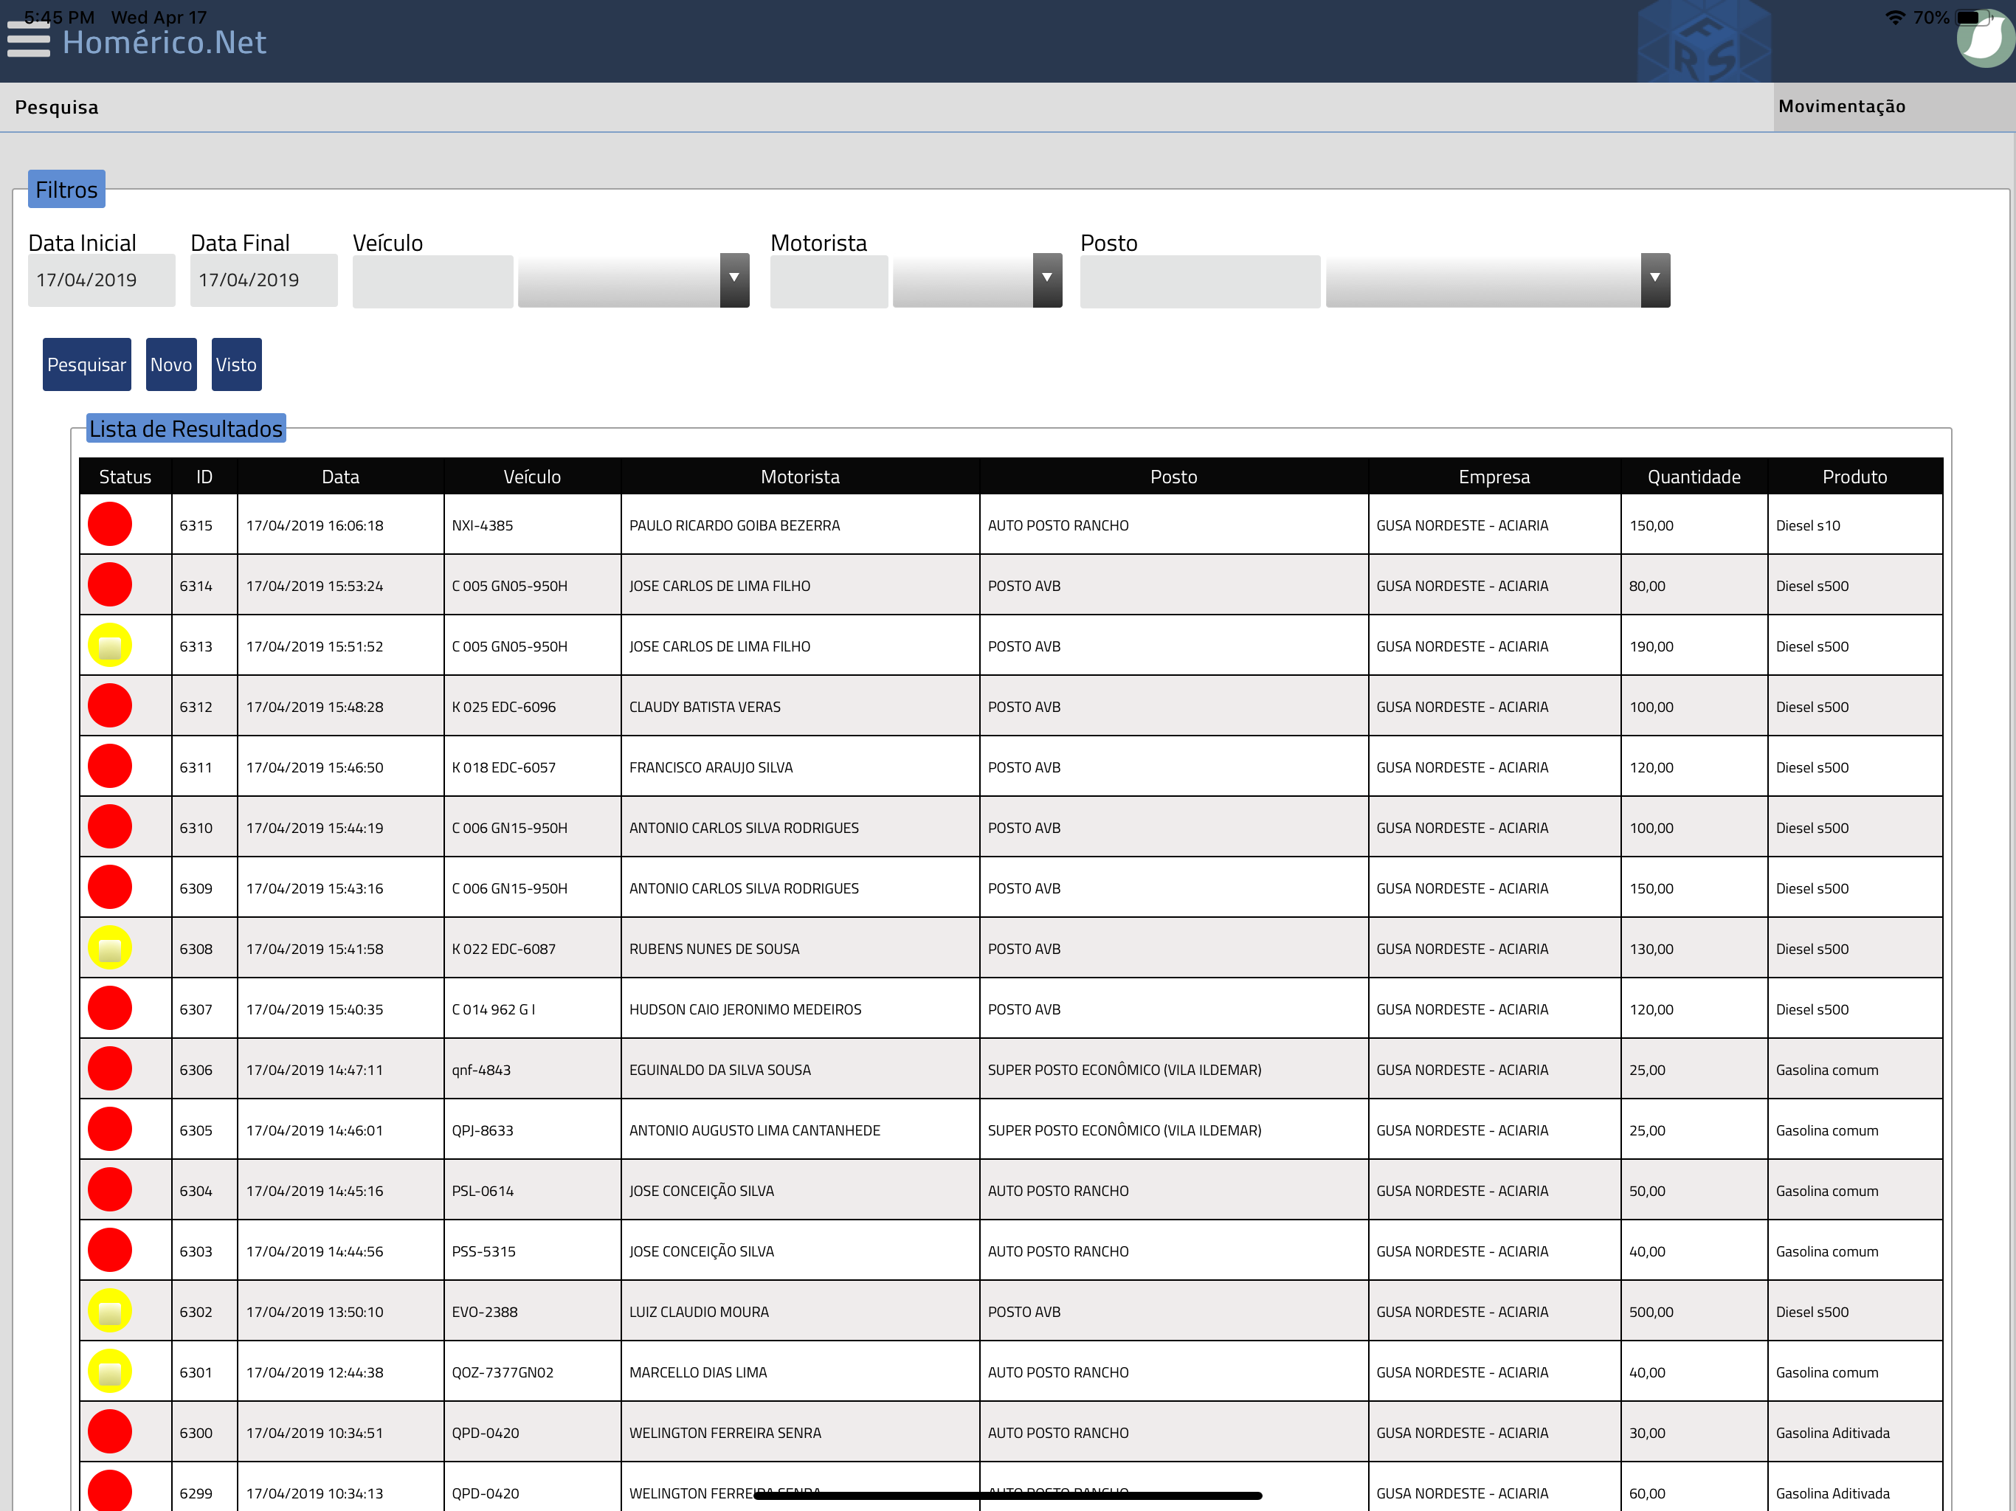Select the cell FRANCISCO ARAUJO SILVA
This screenshot has width=2016, height=1511.
800,767
